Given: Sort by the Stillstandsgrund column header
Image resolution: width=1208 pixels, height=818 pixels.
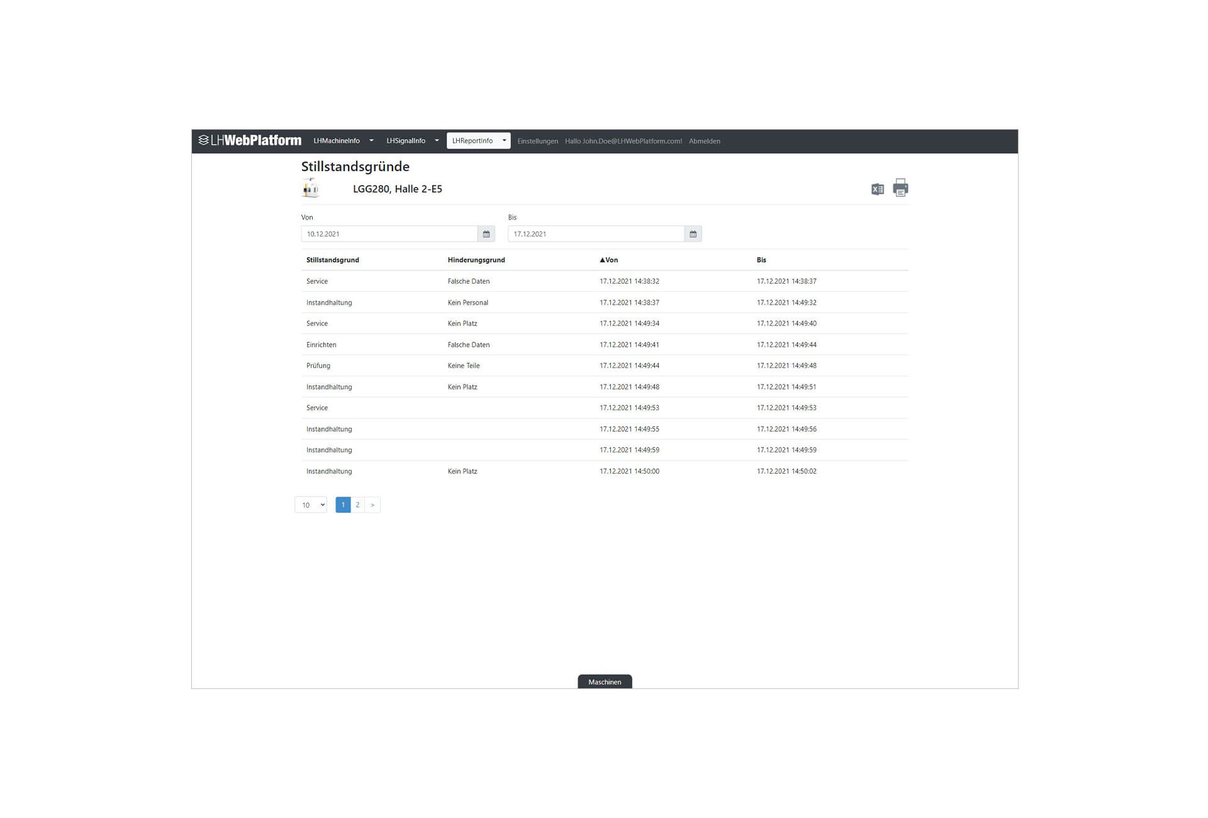Looking at the screenshot, I should (x=332, y=260).
